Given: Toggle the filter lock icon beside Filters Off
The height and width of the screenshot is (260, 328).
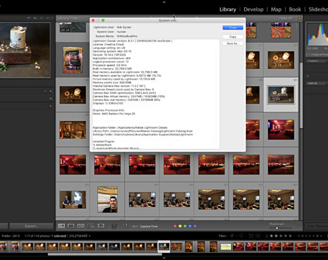Looking at the screenshot, I should pos(299,18).
